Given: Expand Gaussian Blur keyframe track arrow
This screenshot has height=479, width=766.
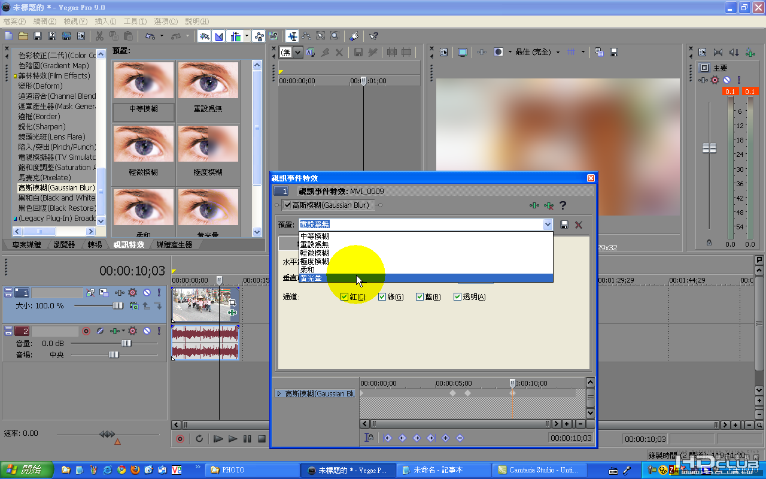Looking at the screenshot, I should (x=279, y=394).
